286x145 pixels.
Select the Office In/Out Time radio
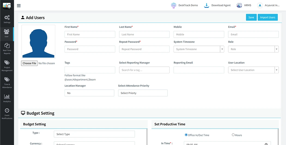click(x=186, y=135)
